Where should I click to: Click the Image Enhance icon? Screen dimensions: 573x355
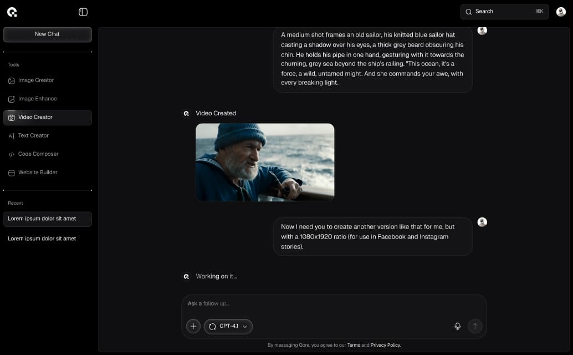(x=12, y=99)
